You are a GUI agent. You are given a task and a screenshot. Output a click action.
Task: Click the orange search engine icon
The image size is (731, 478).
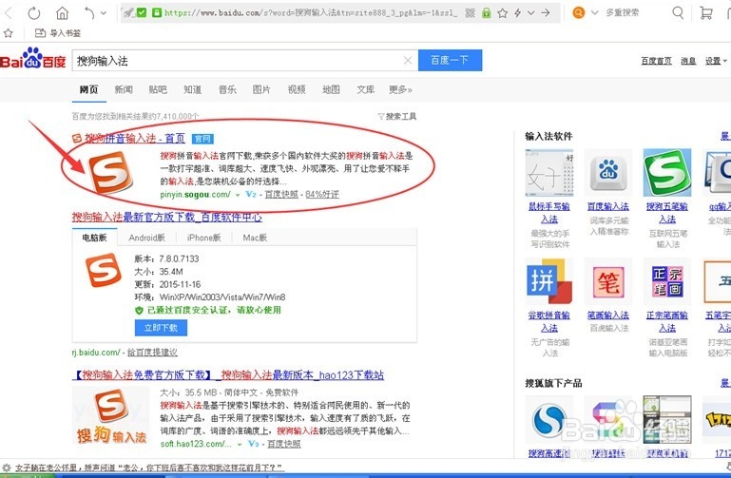[579, 13]
